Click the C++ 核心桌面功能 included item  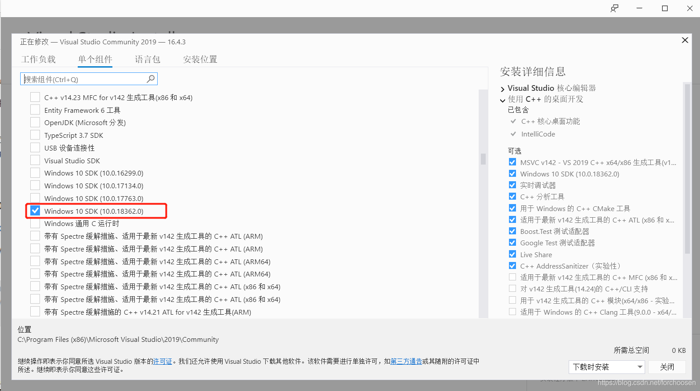(550, 121)
